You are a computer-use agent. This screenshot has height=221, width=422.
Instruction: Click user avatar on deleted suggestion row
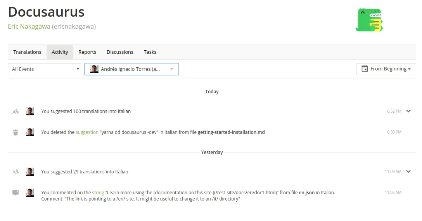click(30, 132)
